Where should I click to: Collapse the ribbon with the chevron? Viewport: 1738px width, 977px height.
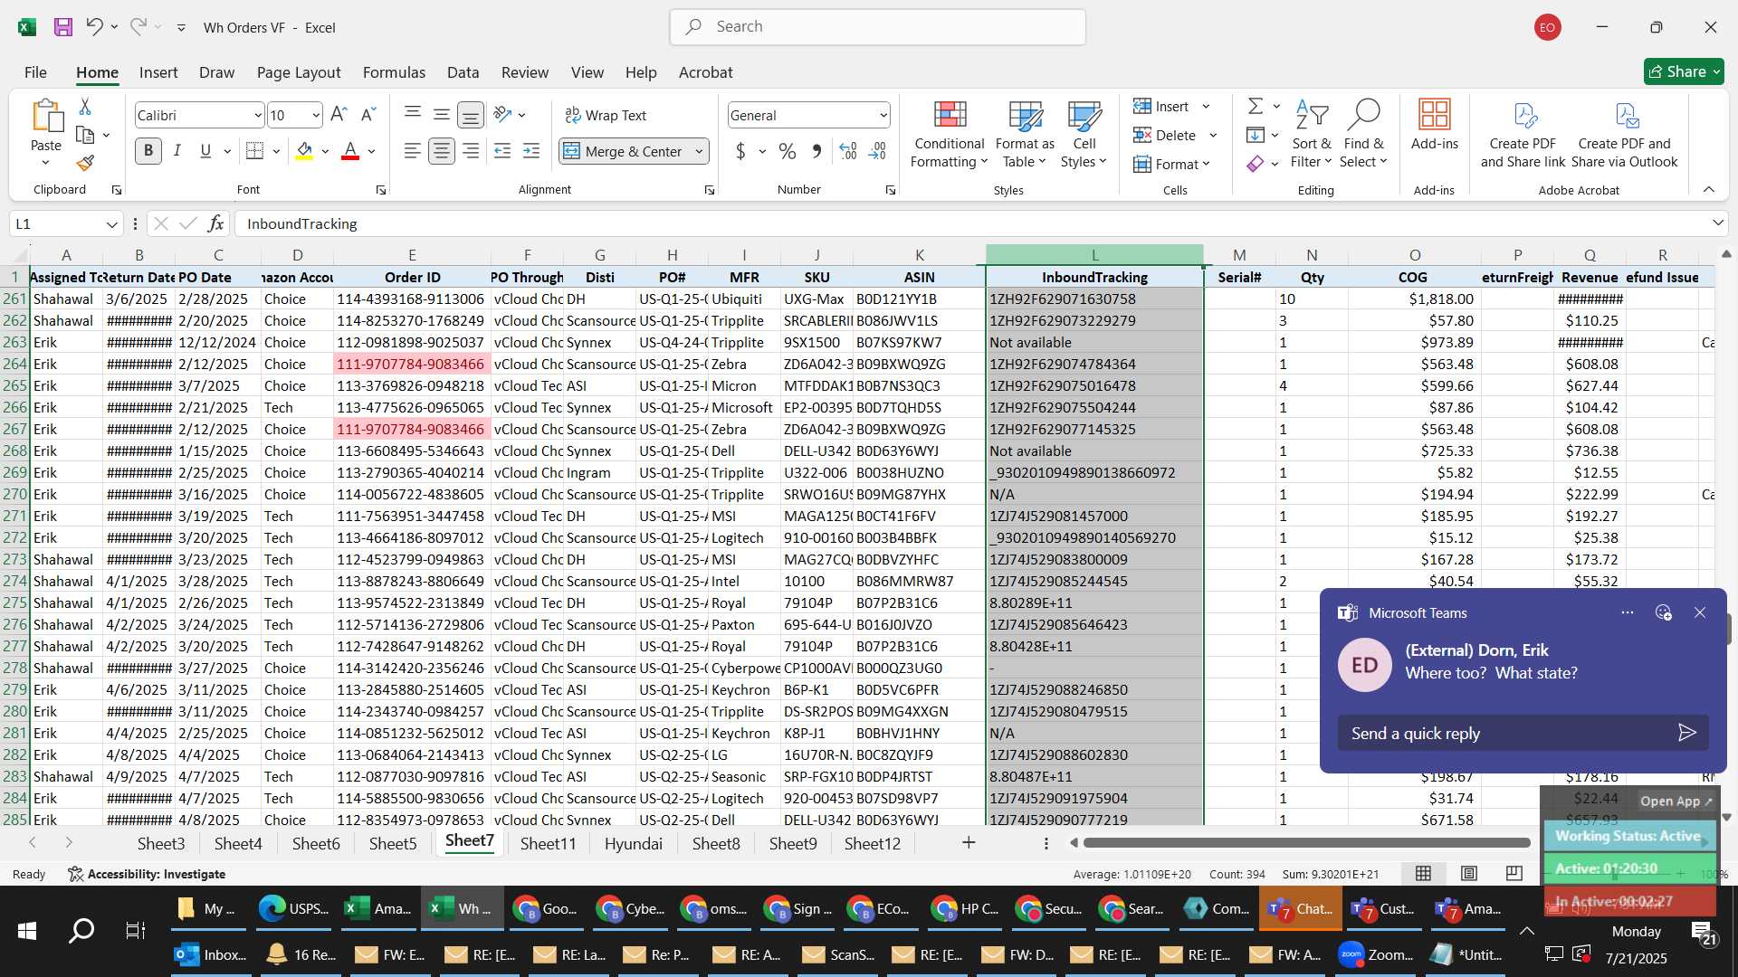click(1709, 189)
